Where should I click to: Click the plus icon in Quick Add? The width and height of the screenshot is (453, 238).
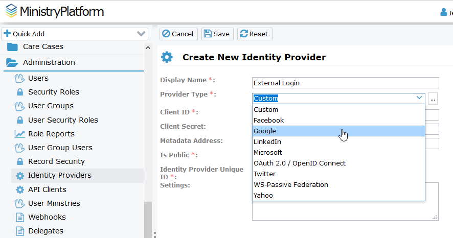(7, 34)
